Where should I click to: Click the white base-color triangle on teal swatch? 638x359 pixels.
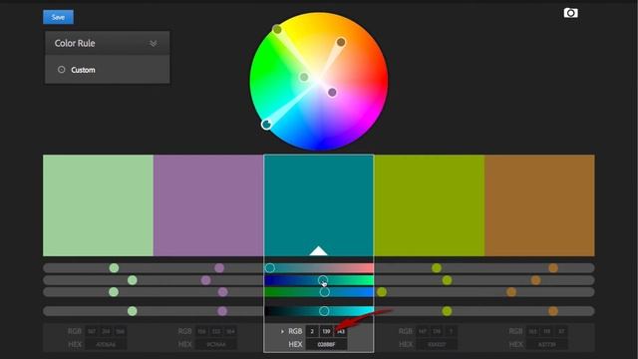(x=319, y=250)
